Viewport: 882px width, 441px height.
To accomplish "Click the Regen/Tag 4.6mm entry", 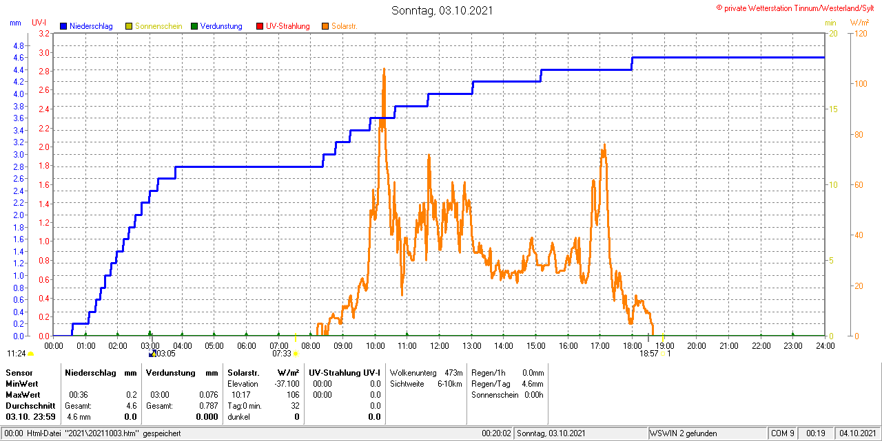I will tap(507, 384).
